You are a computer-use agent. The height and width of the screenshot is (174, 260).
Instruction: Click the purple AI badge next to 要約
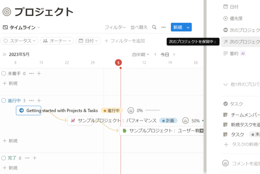coord(243,53)
